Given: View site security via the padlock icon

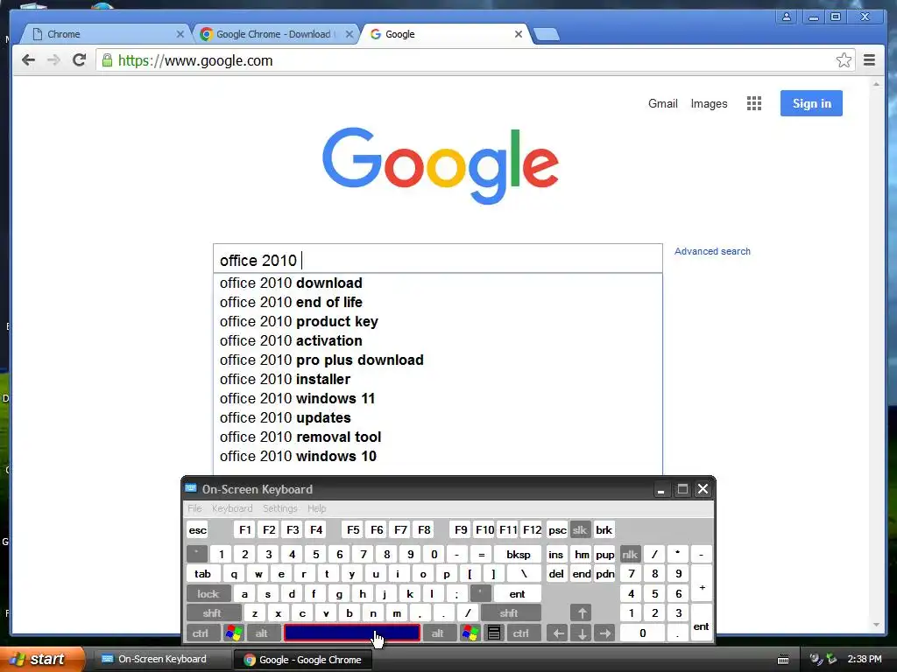Looking at the screenshot, I should pos(107,60).
